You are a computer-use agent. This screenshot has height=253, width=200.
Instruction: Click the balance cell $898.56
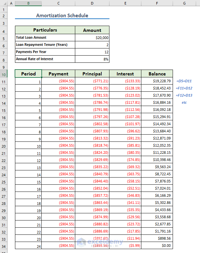point(157,238)
